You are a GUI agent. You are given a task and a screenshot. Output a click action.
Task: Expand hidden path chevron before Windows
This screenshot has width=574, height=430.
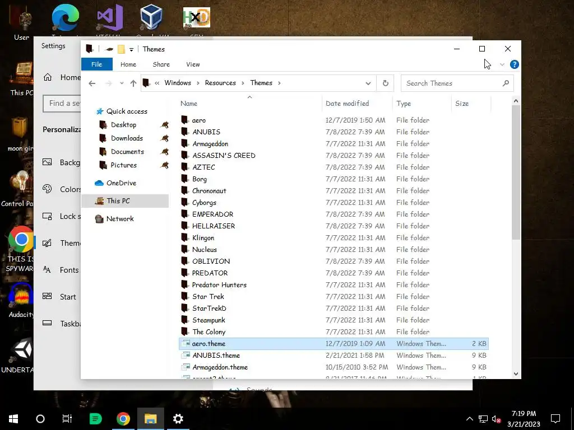coord(157,83)
